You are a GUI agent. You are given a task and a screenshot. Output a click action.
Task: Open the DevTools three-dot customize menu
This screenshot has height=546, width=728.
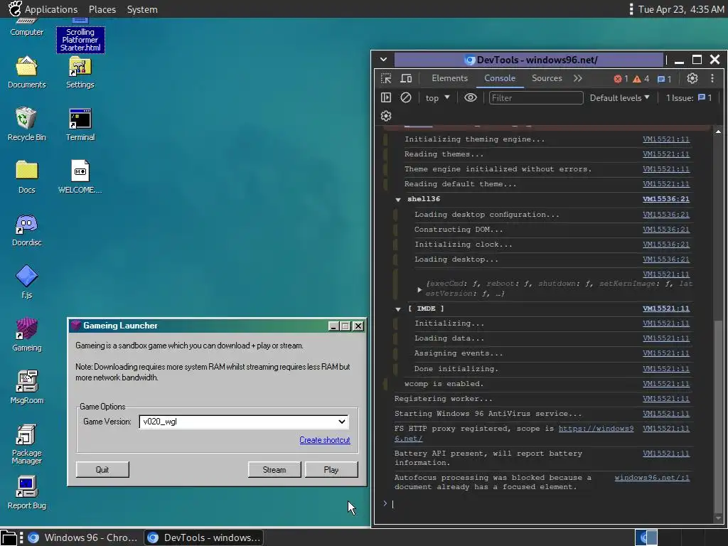[712, 78]
